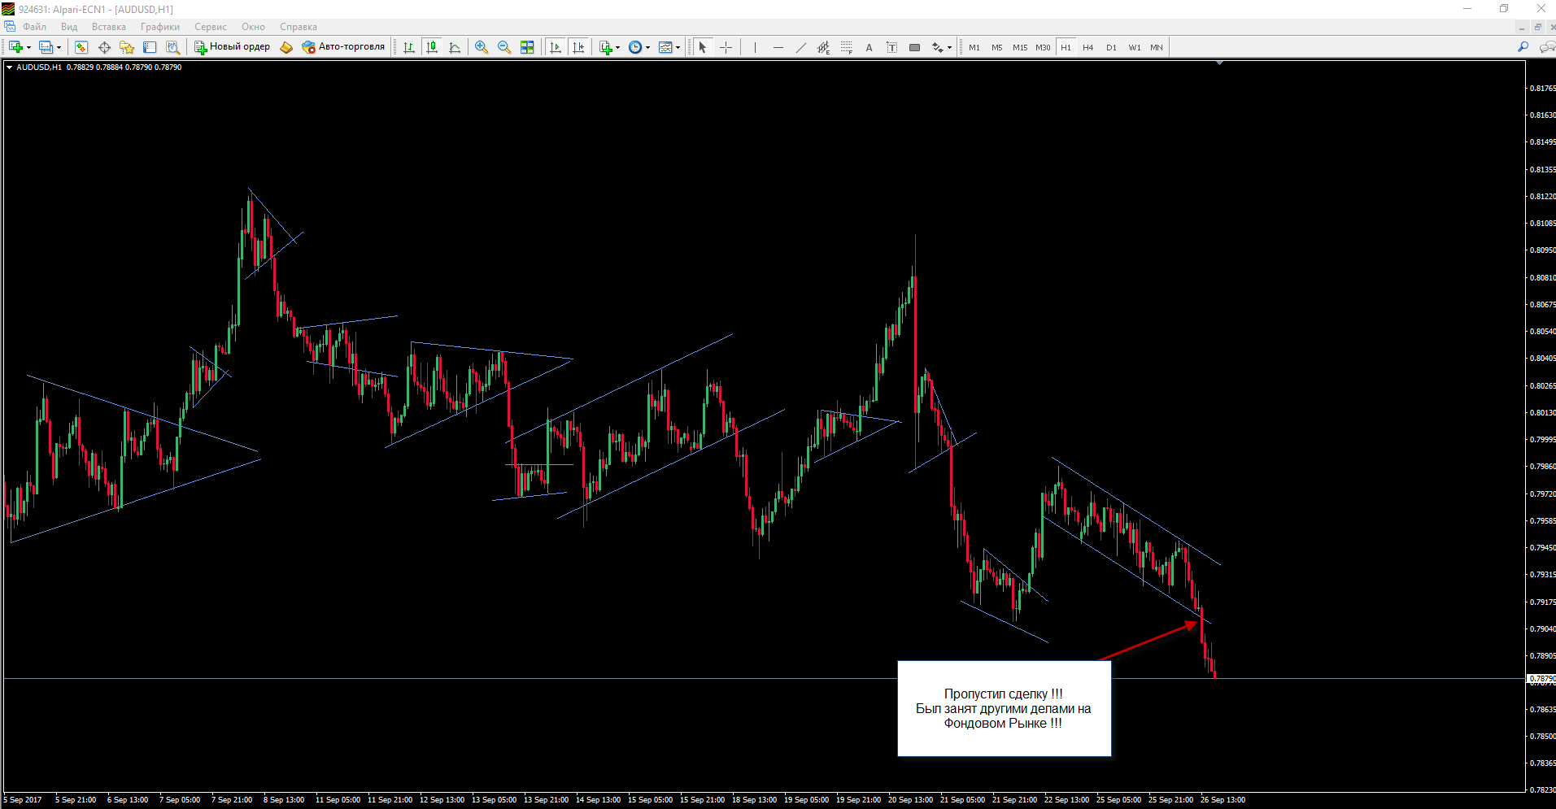
Task: Switch to M5 timeframe
Action: coord(997,47)
